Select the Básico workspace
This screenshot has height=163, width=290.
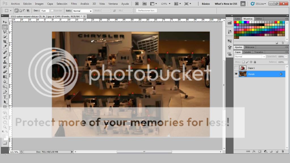pos(206,4)
